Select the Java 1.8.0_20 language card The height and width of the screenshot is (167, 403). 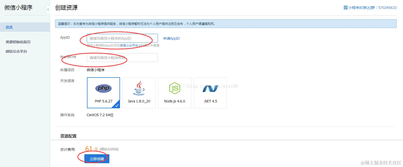click(x=139, y=93)
